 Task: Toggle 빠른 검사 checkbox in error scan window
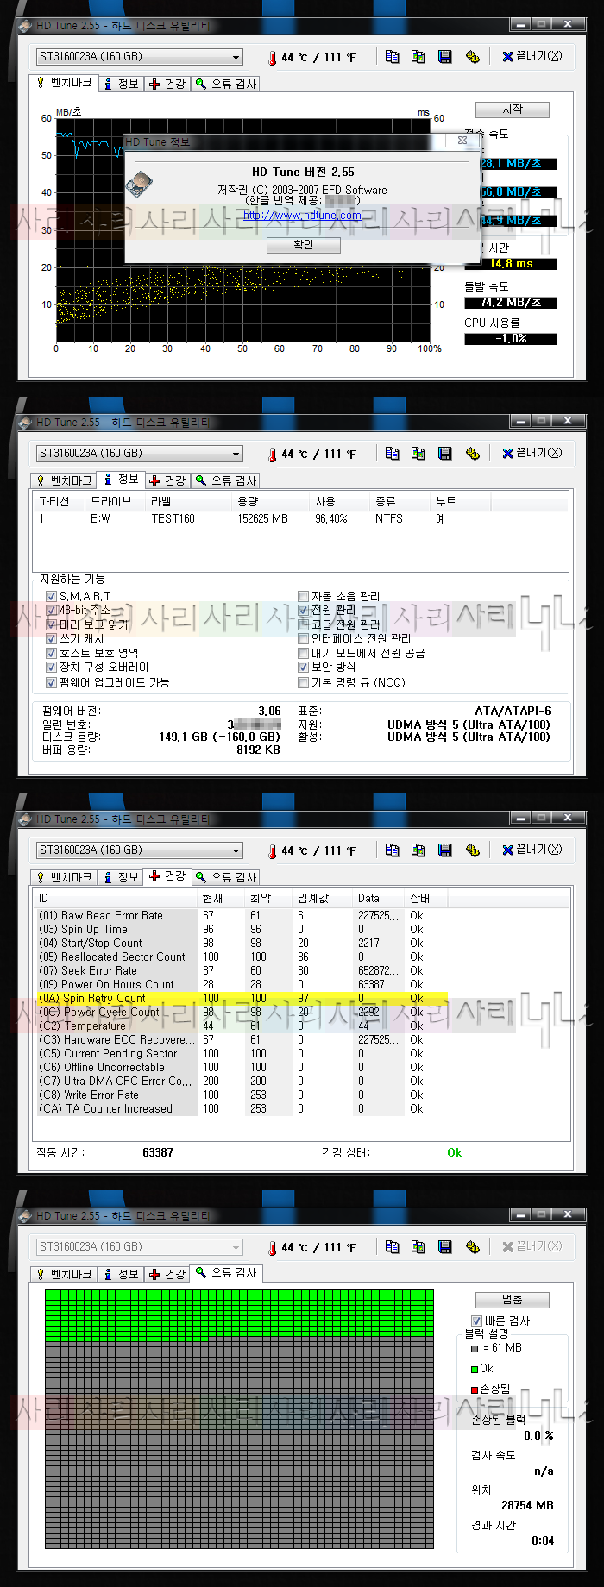[x=476, y=1320]
